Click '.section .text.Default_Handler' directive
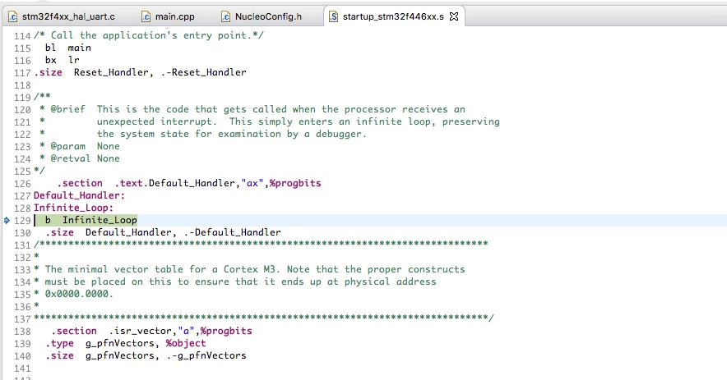The image size is (727, 380). 189,183
